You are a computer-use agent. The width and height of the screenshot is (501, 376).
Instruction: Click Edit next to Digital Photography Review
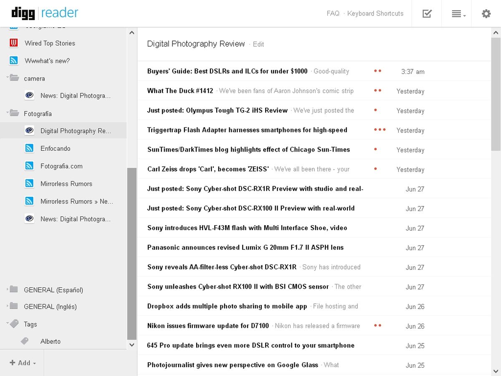click(x=258, y=44)
